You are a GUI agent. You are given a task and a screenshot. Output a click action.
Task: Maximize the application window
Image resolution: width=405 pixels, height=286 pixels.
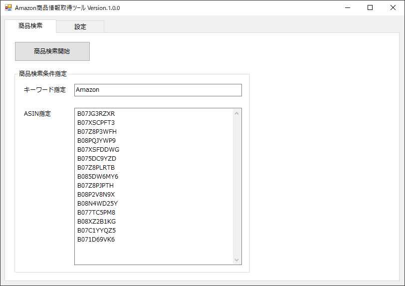(x=370, y=8)
